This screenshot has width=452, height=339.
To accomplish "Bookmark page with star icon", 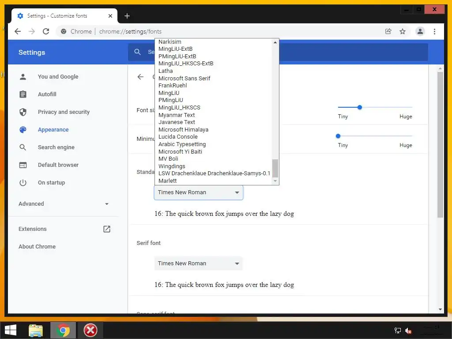I will point(403,31).
